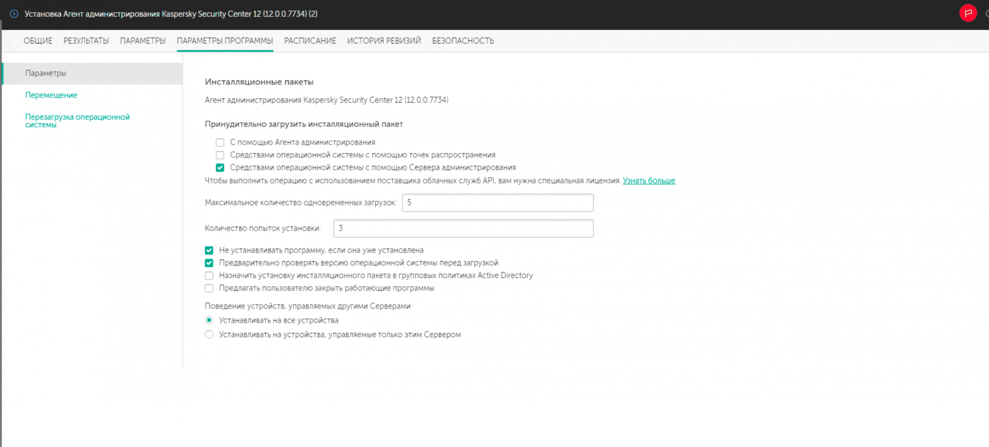Click the maximum simultaneous downloads field

(x=497, y=203)
